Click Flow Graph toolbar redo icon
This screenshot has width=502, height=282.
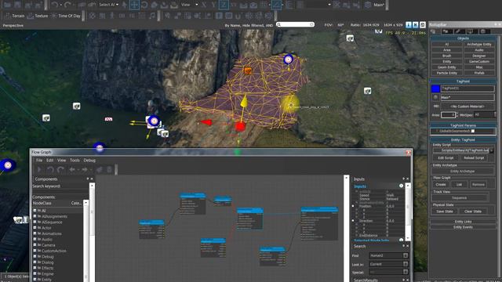[60, 169]
